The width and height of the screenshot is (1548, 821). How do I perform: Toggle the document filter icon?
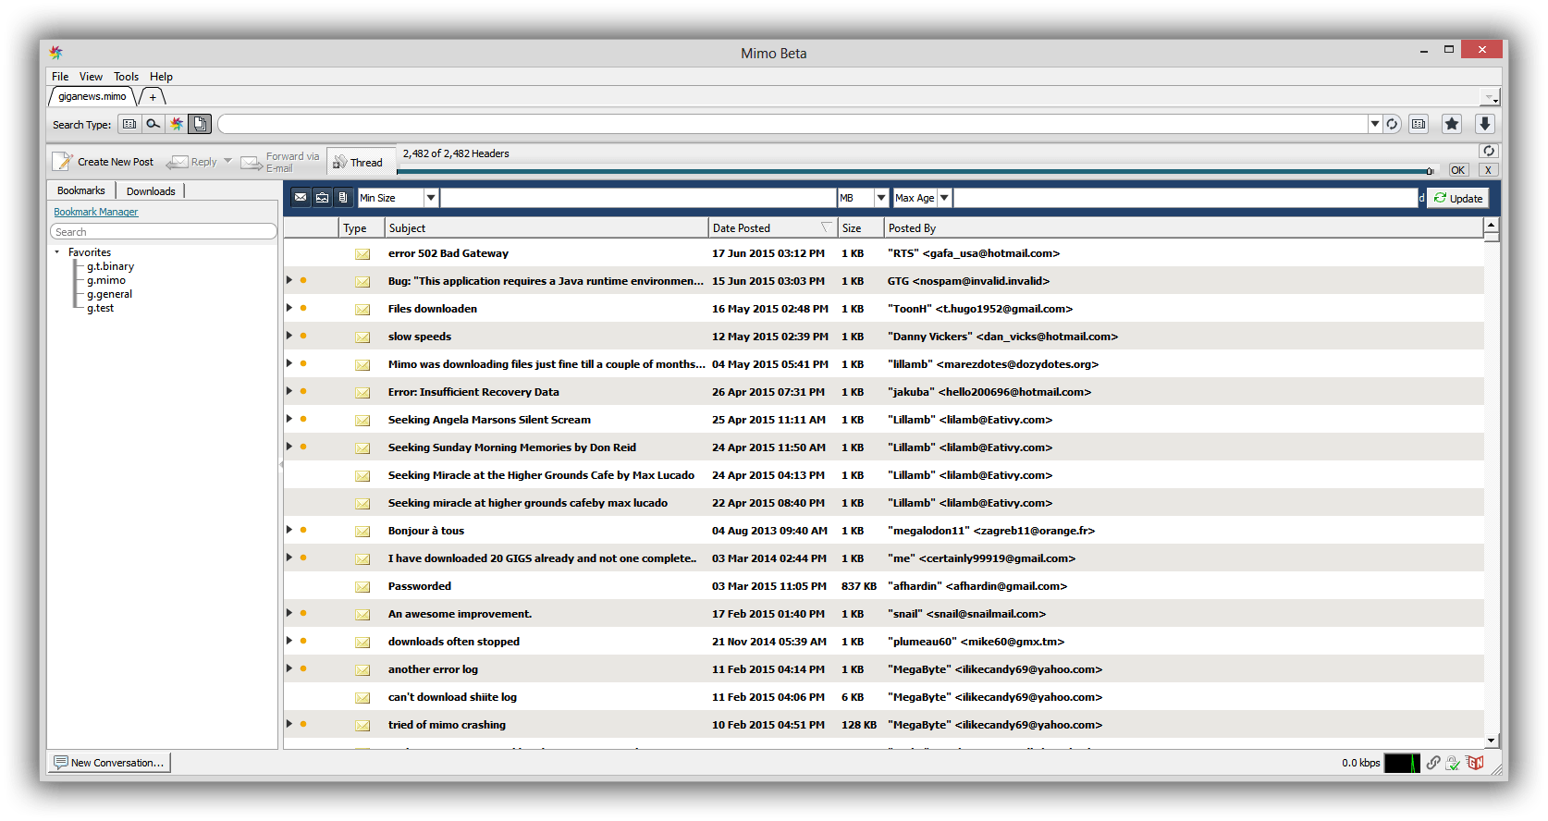(343, 197)
